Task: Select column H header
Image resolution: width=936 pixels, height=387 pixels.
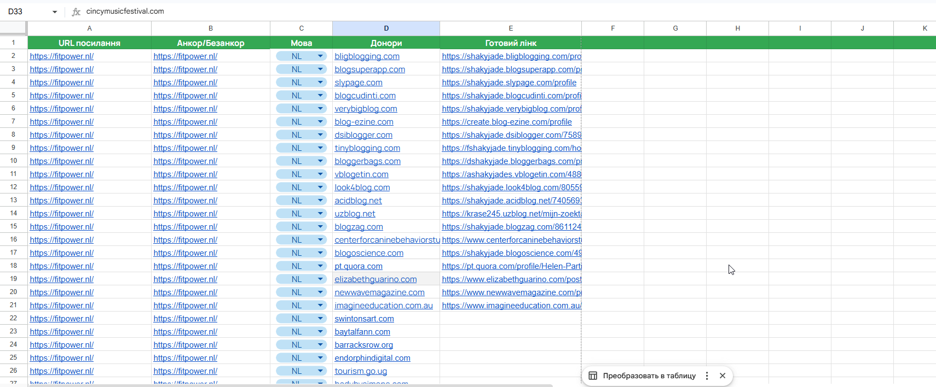Action: 737,28
